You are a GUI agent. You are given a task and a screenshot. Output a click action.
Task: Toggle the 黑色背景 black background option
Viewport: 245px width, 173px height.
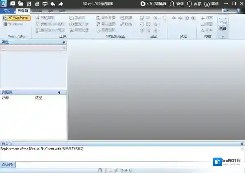point(106,18)
